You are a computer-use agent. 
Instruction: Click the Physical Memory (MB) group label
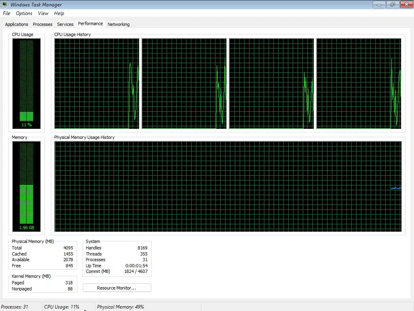pos(33,241)
